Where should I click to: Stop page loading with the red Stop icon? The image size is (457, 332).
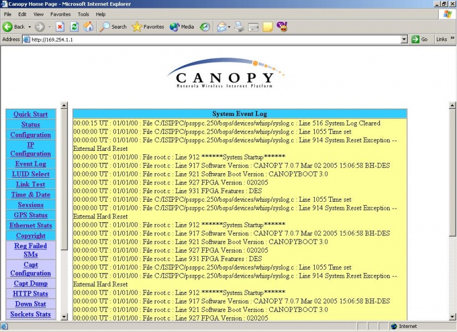pos(59,26)
